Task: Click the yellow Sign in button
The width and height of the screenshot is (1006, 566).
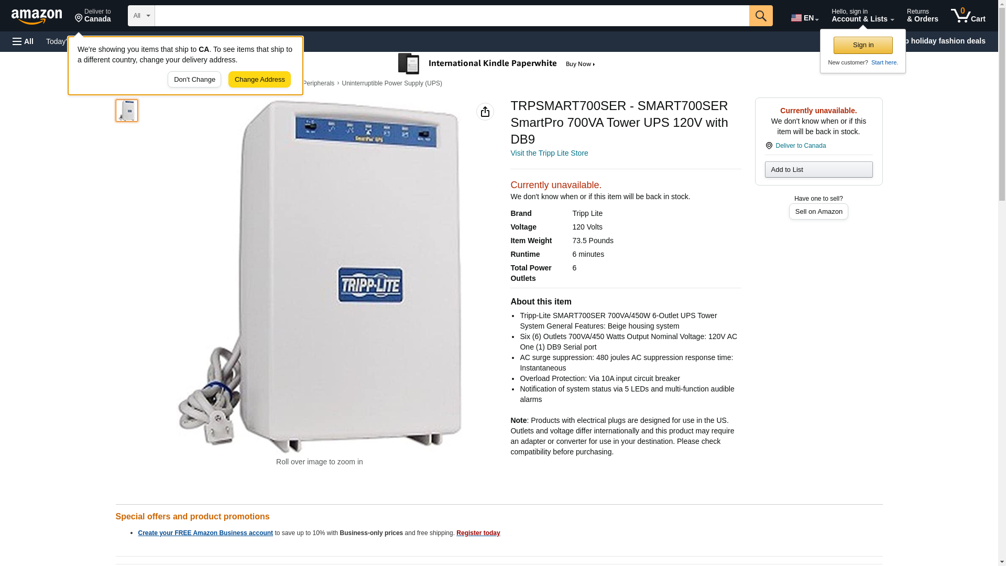Action: click(863, 45)
